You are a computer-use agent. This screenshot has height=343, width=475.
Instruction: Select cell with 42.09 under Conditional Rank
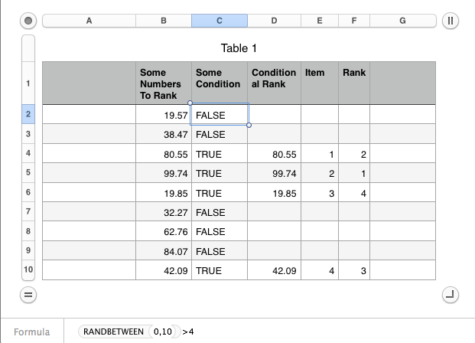274,270
